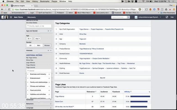Click the Help link in header
This screenshot has height=110, width=177.
(x=172, y=17)
